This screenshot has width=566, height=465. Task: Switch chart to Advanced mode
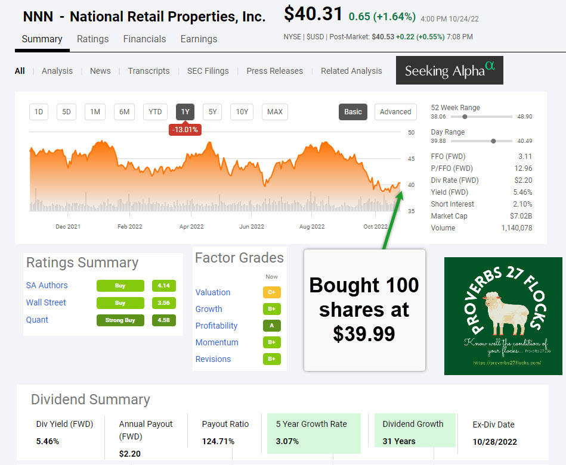click(x=395, y=111)
